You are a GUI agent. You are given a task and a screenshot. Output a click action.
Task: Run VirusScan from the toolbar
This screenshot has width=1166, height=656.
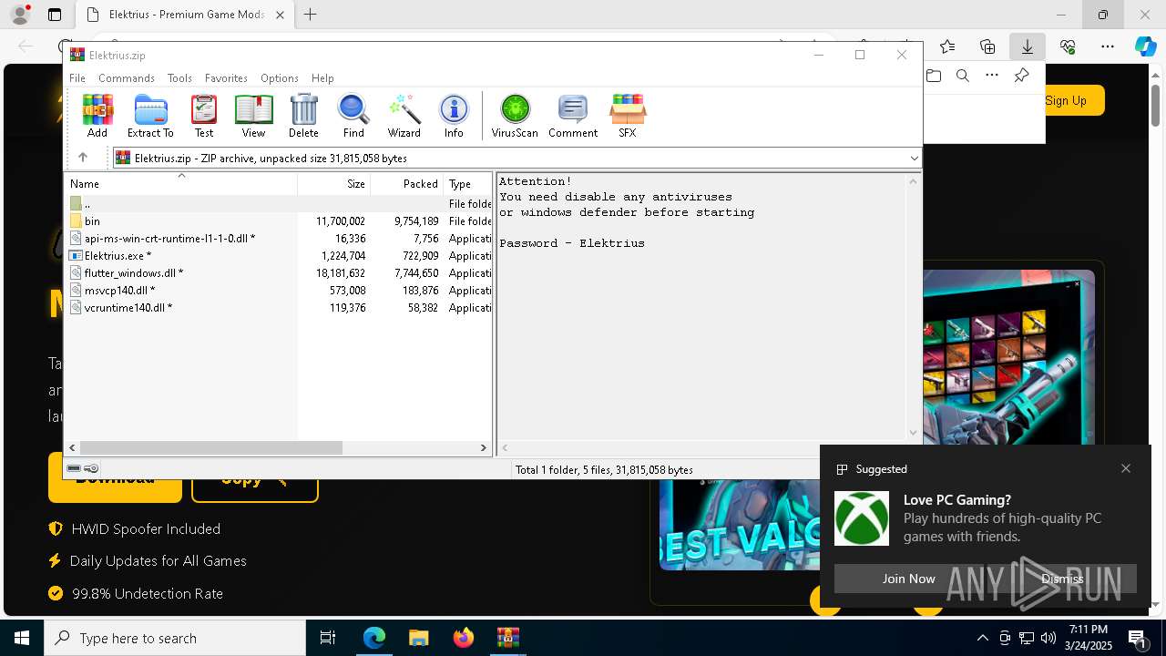[x=515, y=116]
